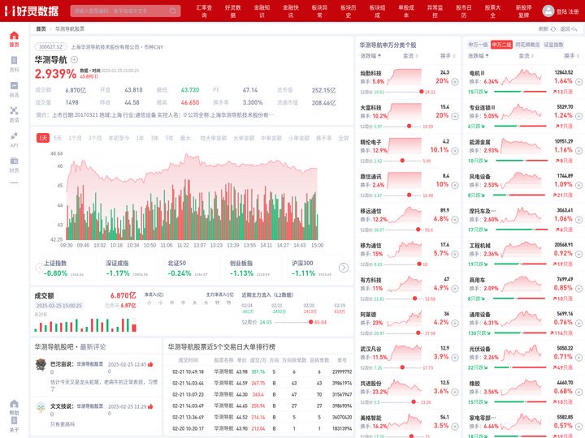Viewport: 585px width, 438px height.
Task: Like 巴沱畜's comment with thumbs-up
Action: tap(150, 364)
